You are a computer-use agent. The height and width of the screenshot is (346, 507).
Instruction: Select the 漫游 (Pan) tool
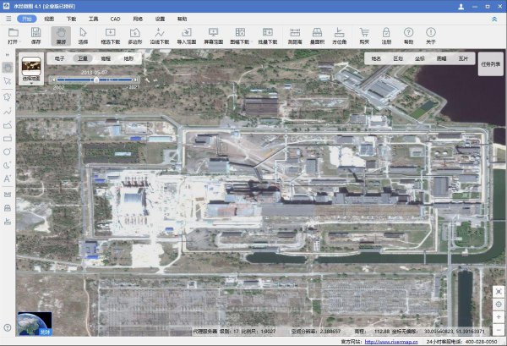(60, 35)
